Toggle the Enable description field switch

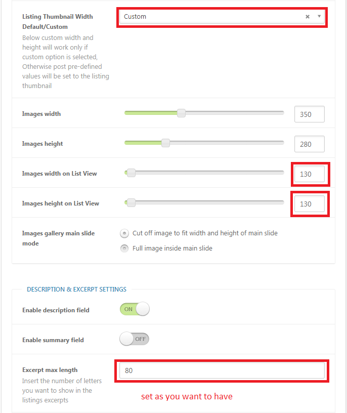coord(135,309)
